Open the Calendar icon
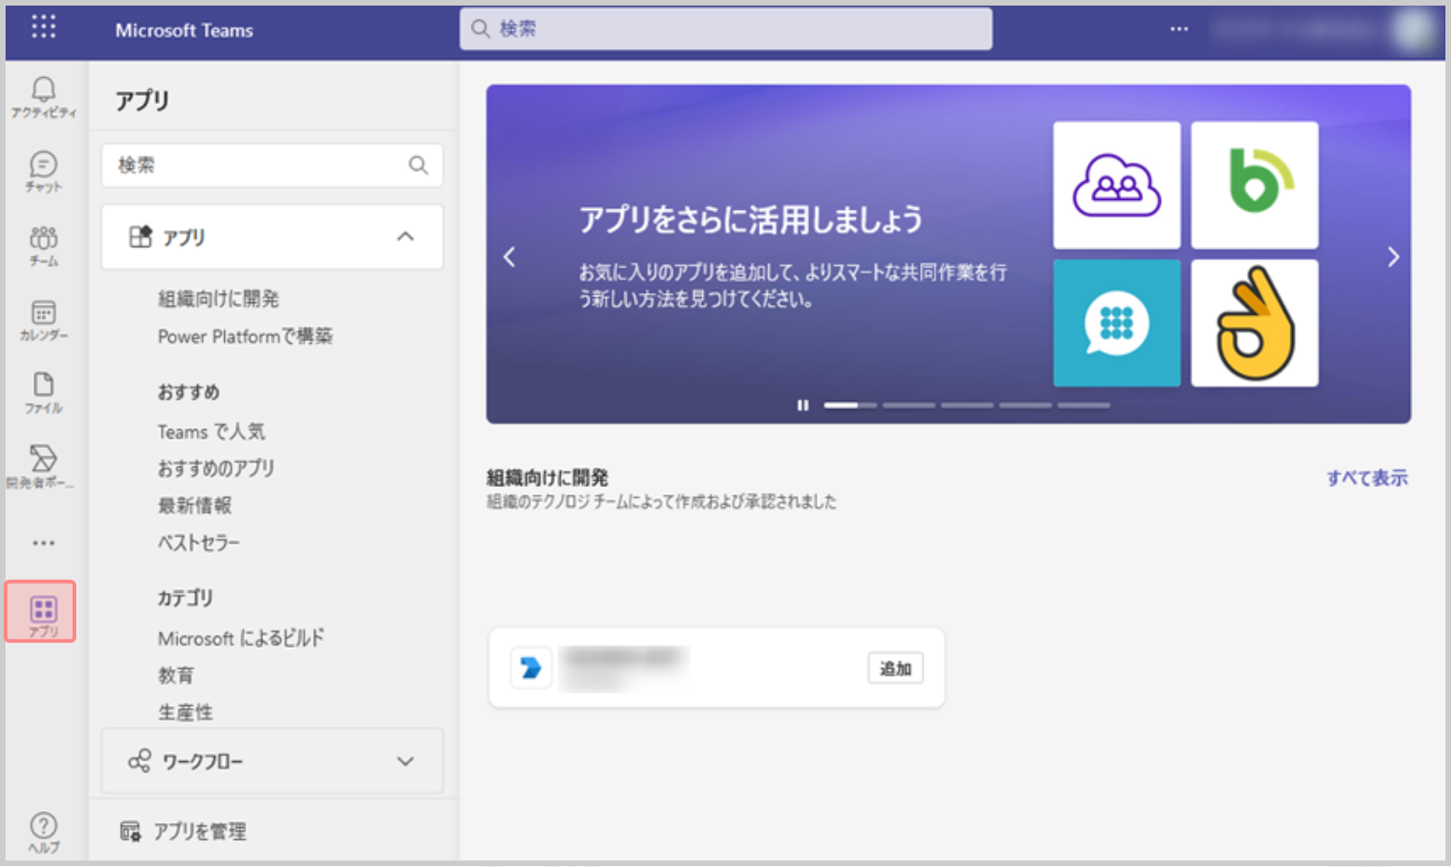1451x867 pixels. click(43, 319)
